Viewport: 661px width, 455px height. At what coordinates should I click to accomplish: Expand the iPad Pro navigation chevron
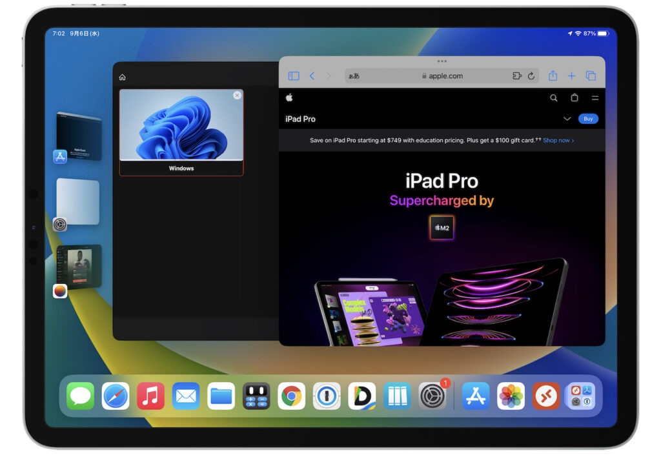(567, 119)
